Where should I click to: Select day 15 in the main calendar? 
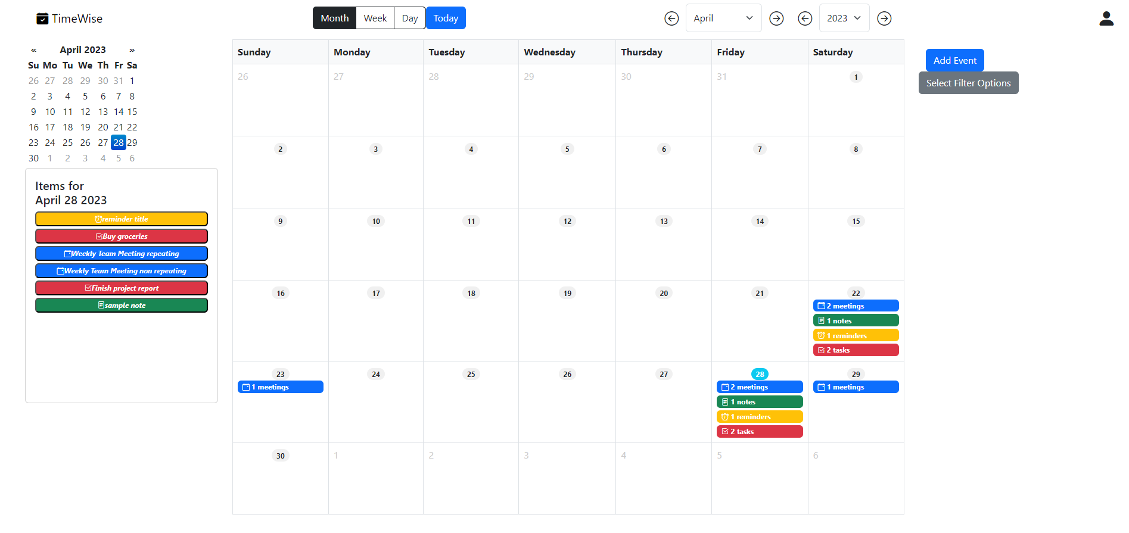click(856, 221)
